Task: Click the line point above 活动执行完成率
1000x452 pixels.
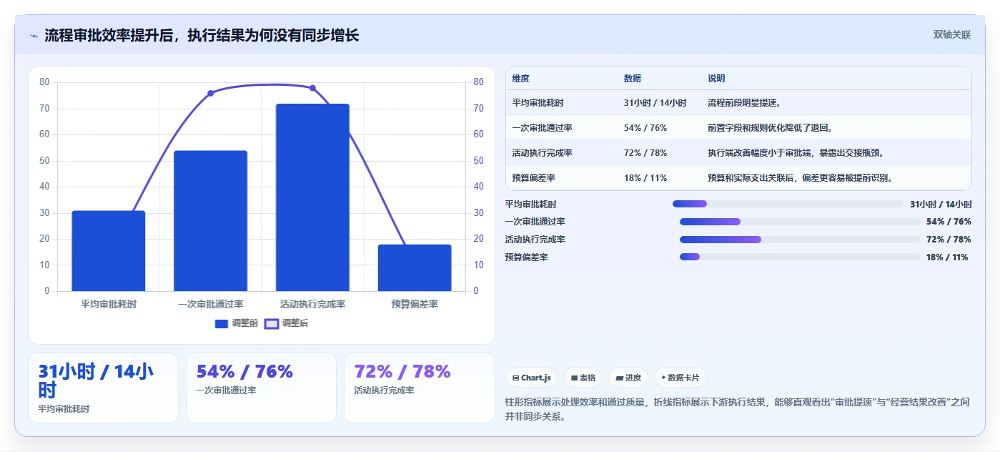Action: (x=312, y=88)
